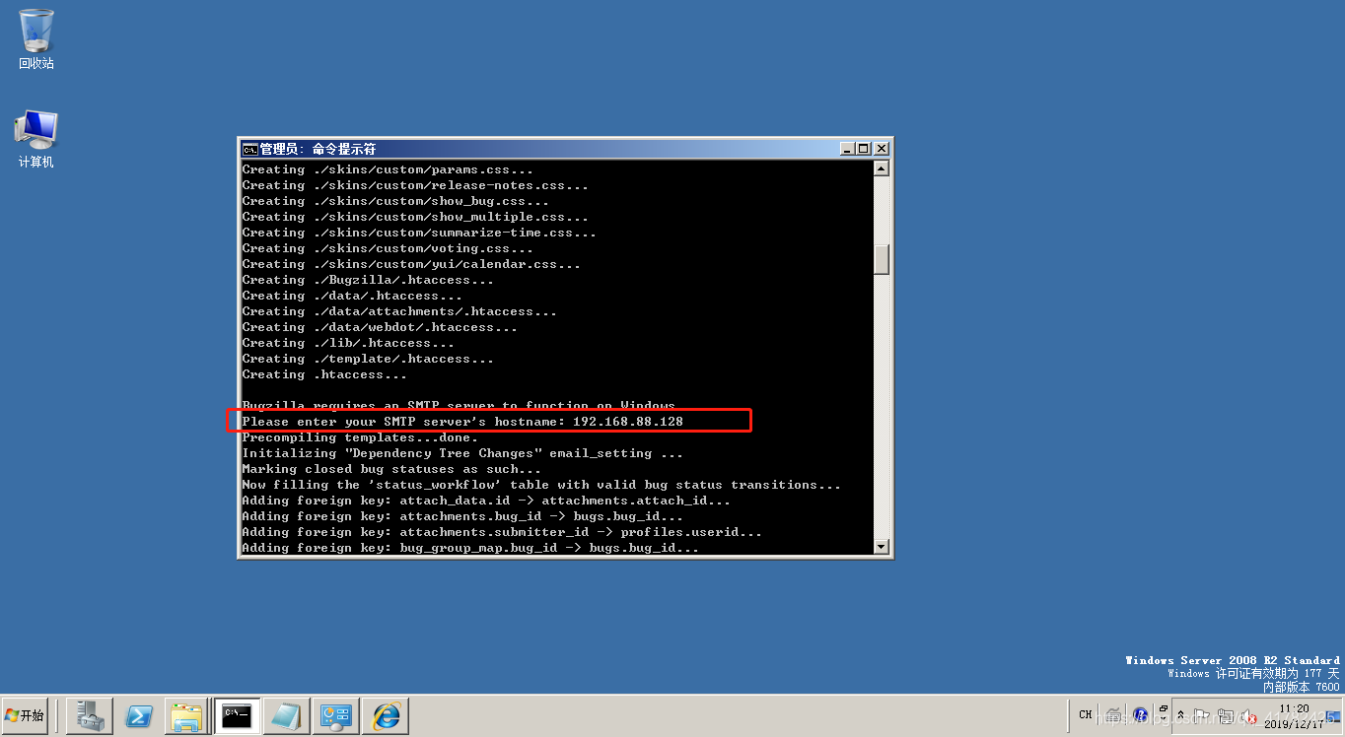Click the attach_data.id foreign key line

tap(486, 501)
